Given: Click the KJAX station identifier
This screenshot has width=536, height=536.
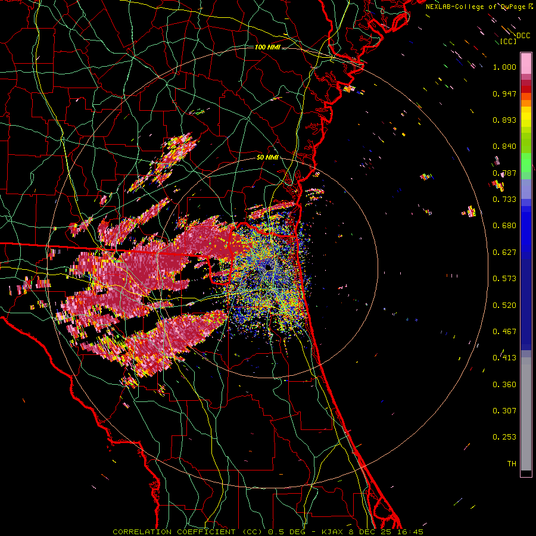Looking at the screenshot, I should [x=334, y=532].
